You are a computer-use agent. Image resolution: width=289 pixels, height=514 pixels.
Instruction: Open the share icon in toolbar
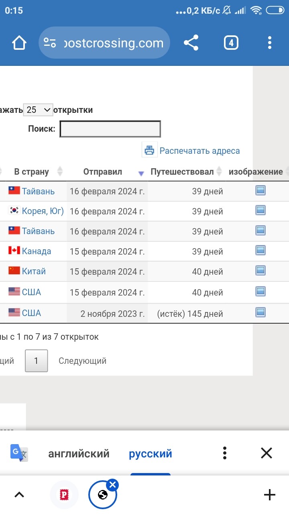point(191,43)
